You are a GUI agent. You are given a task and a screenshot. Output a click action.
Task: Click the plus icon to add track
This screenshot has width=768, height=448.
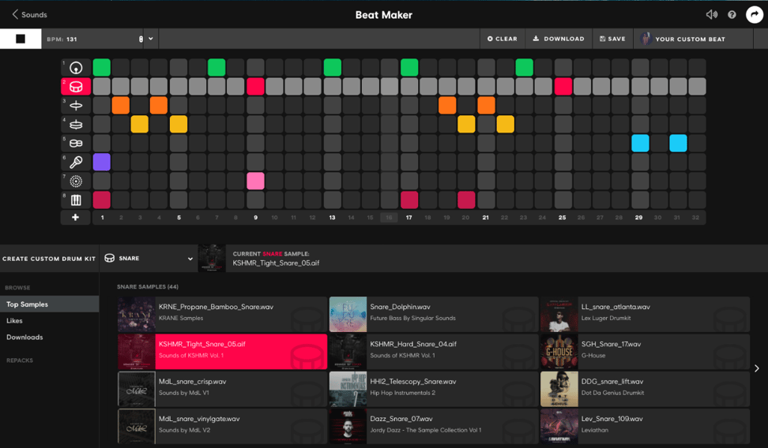tap(76, 218)
